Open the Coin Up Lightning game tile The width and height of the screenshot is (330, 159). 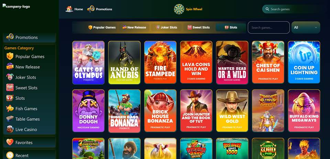point(304,62)
